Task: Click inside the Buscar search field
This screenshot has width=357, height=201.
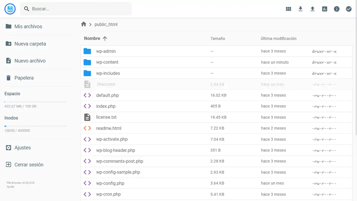Action: (x=76, y=9)
